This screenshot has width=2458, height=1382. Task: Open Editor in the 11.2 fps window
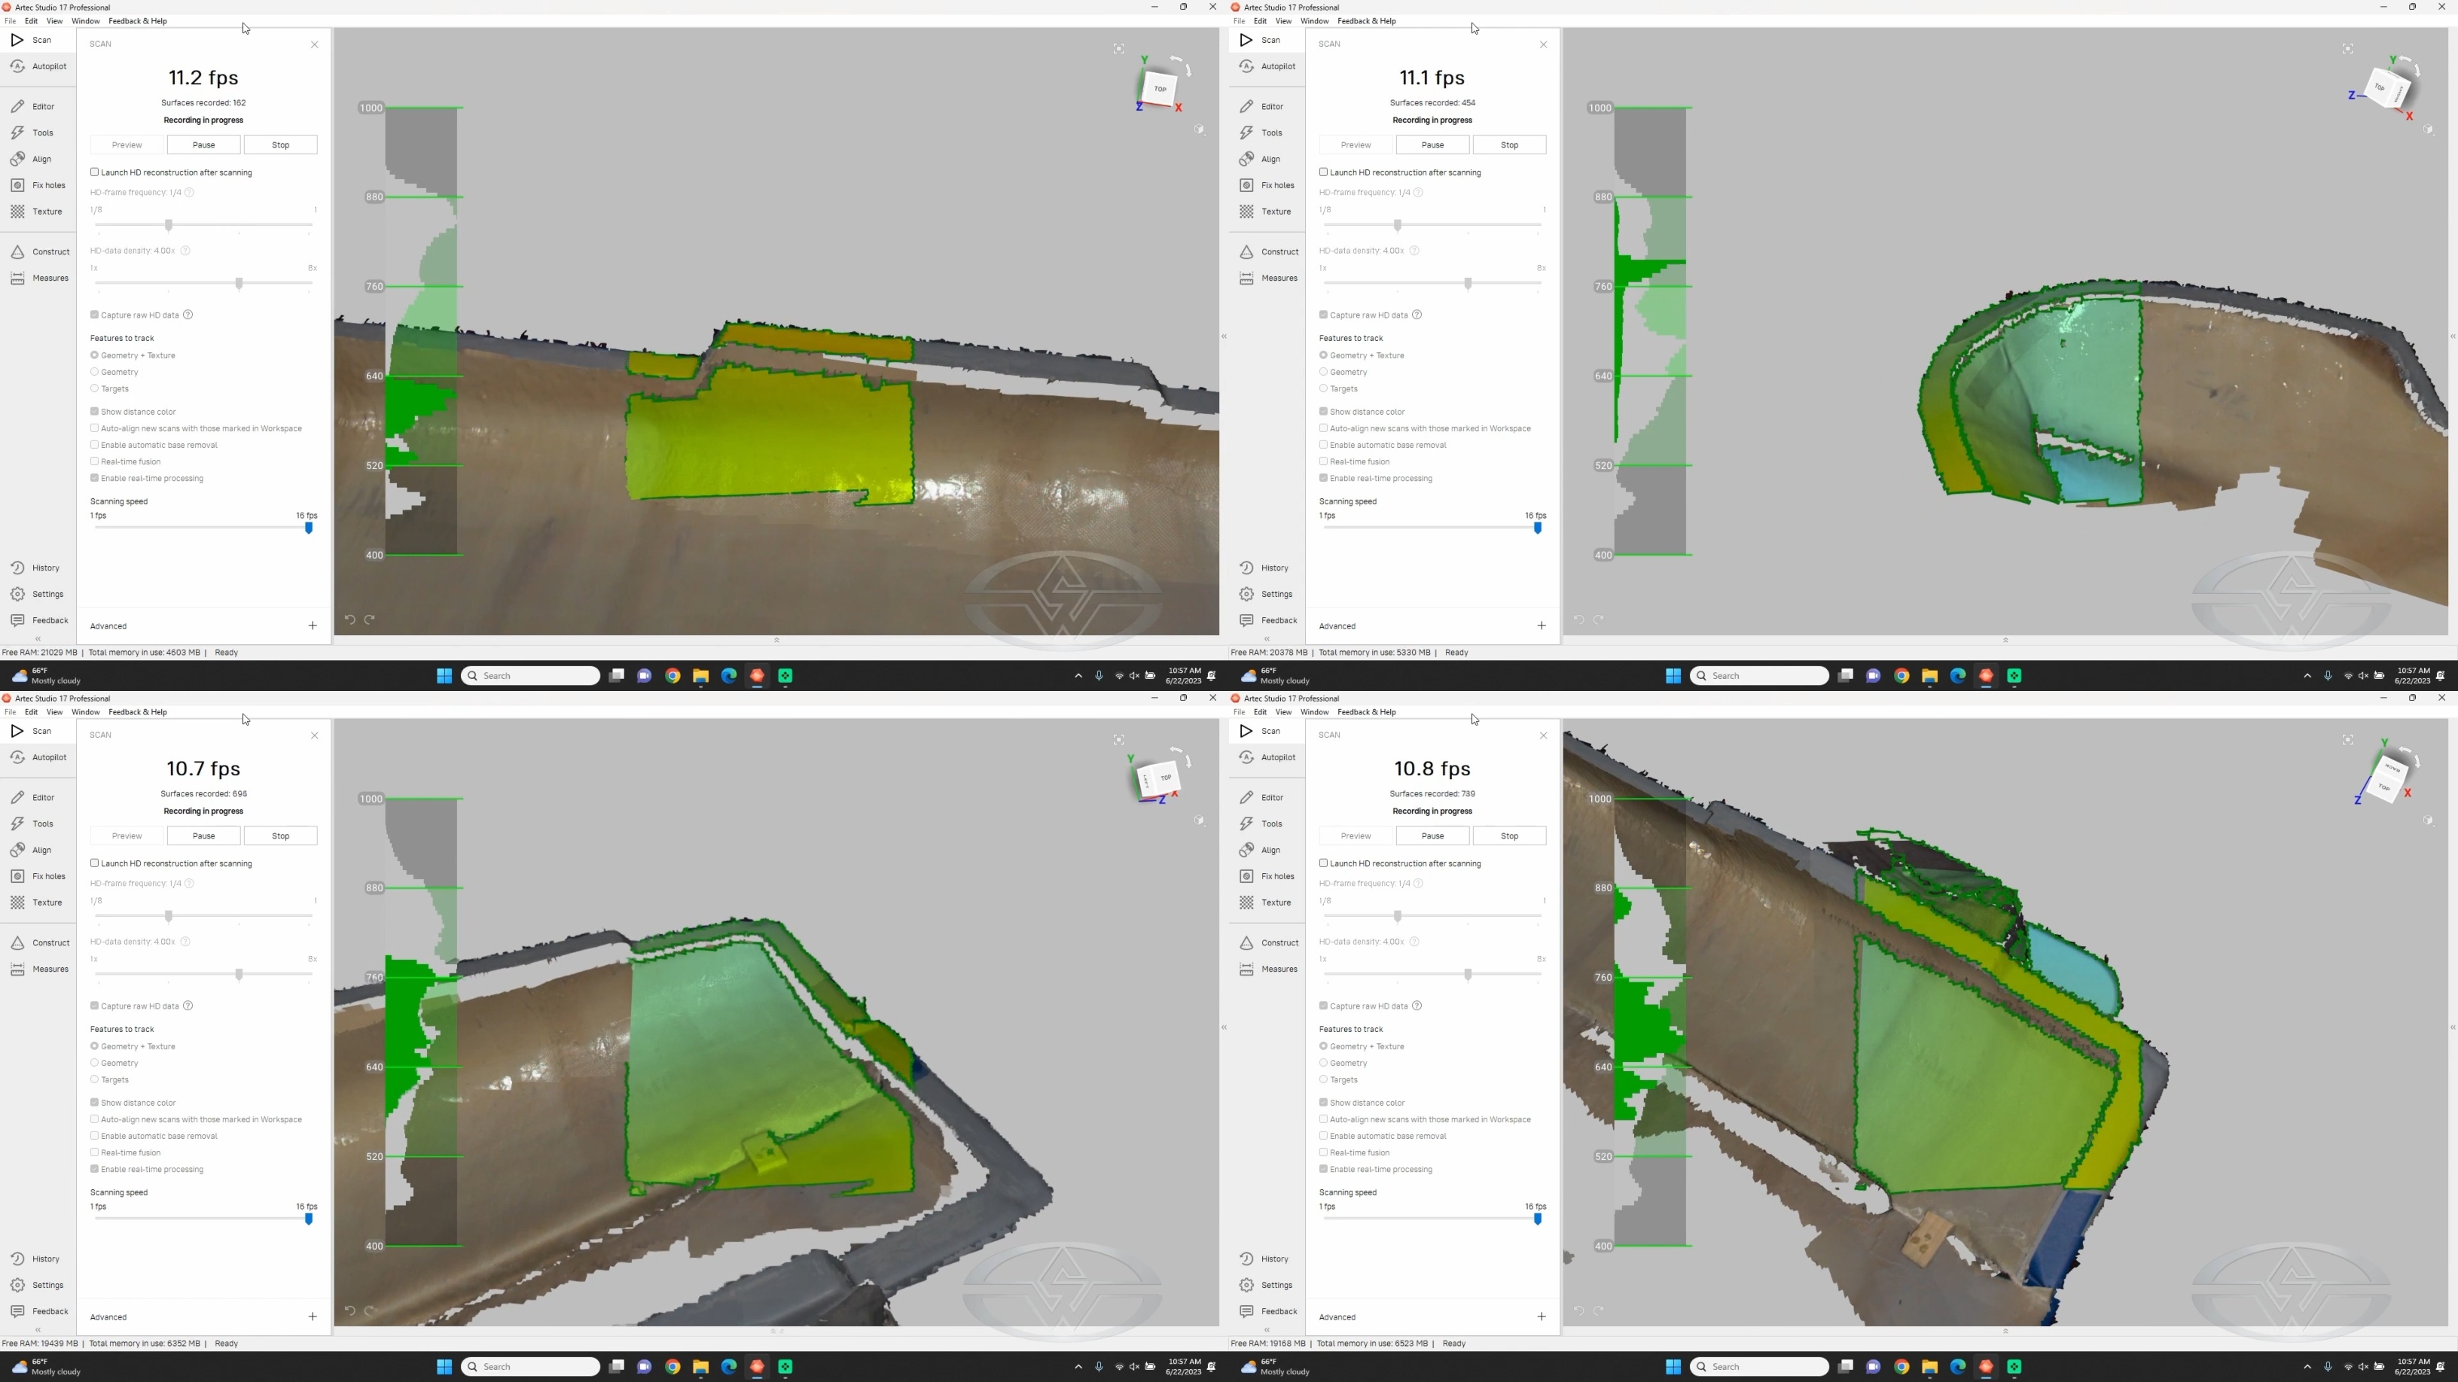(x=35, y=107)
